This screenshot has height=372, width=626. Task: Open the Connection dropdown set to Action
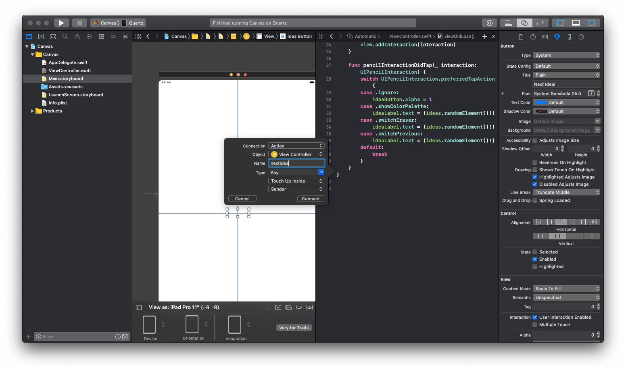point(296,146)
